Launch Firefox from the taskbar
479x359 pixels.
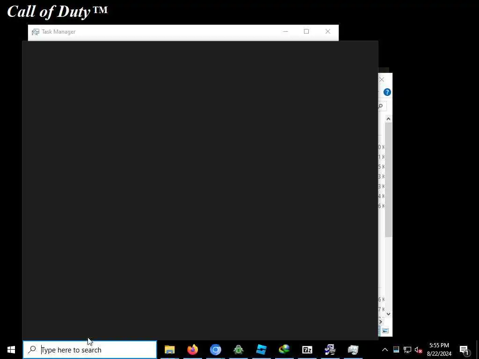[x=192, y=350]
